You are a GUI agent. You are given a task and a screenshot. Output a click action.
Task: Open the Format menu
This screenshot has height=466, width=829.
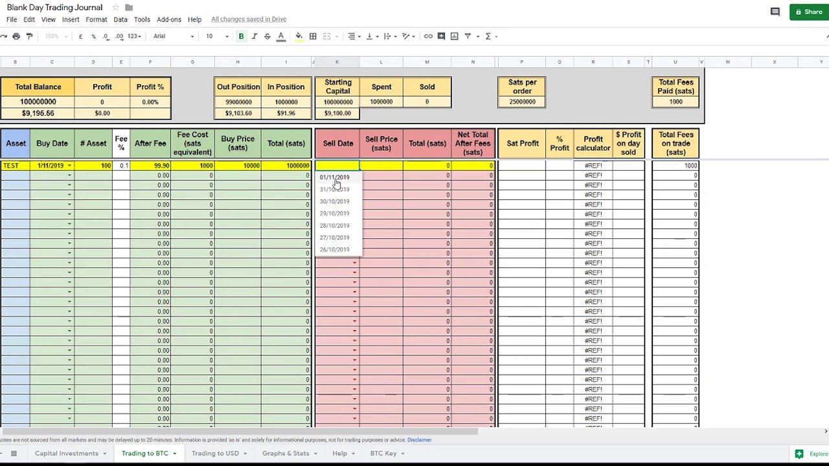tap(97, 19)
